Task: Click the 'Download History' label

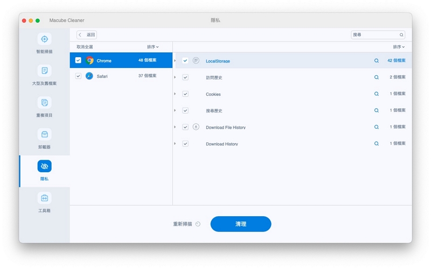Action: pos(222,144)
